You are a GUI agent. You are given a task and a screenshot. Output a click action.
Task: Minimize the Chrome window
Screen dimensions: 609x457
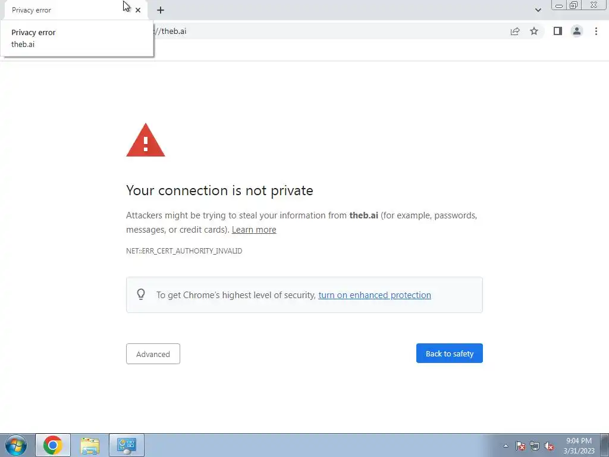(559, 5)
